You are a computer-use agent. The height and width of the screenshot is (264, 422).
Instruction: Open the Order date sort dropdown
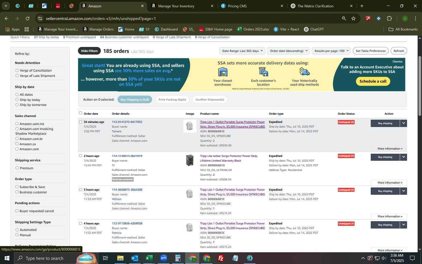288,51
